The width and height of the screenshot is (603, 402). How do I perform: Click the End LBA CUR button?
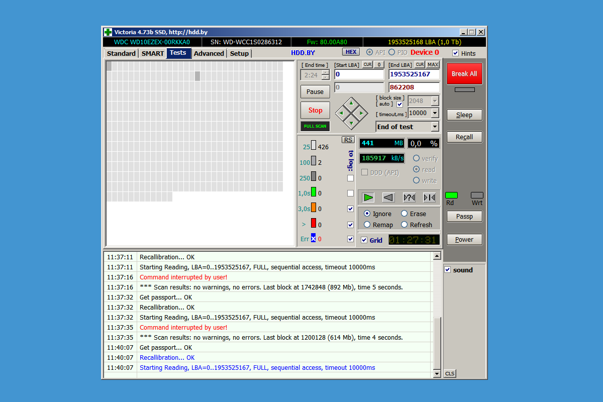point(420,64)
